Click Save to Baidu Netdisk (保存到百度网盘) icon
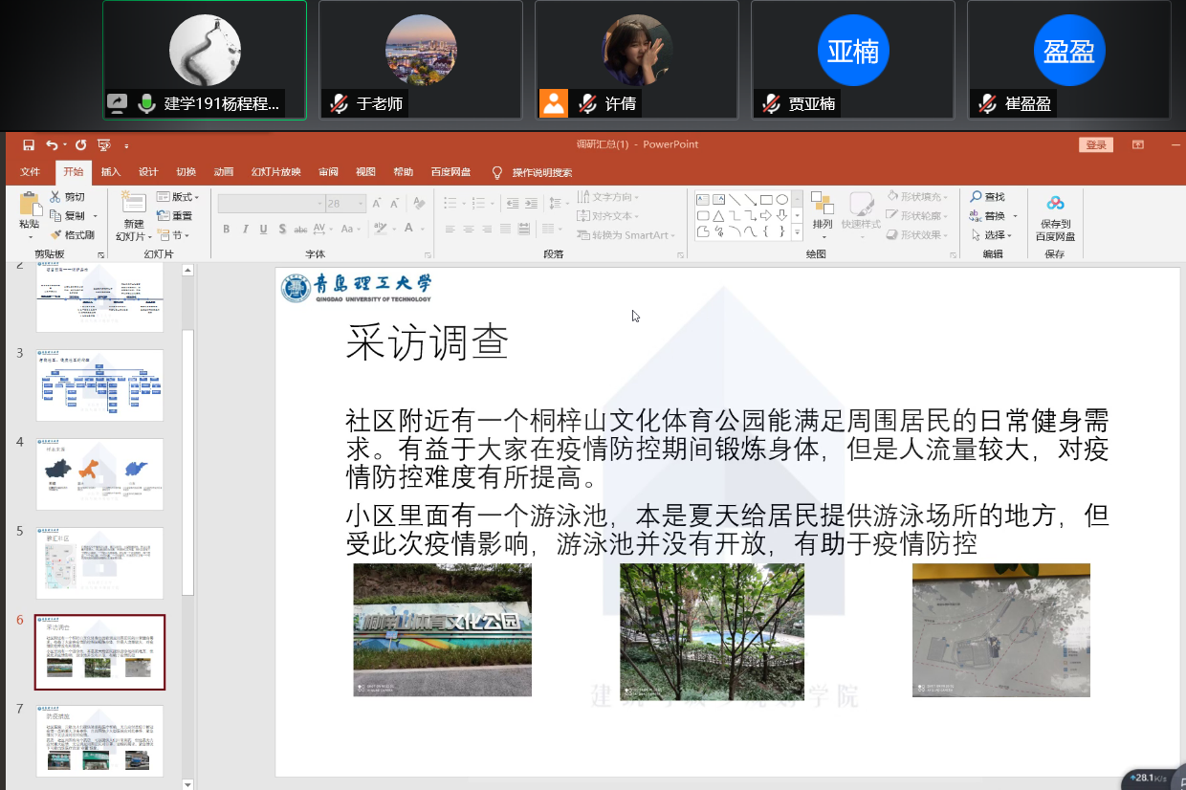The image size is (1186, 790). click(1055, 204)
